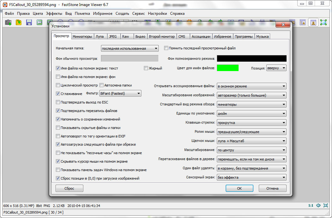Click the full screen icon in toolbar
332x218 pixels.
[323, 22]
